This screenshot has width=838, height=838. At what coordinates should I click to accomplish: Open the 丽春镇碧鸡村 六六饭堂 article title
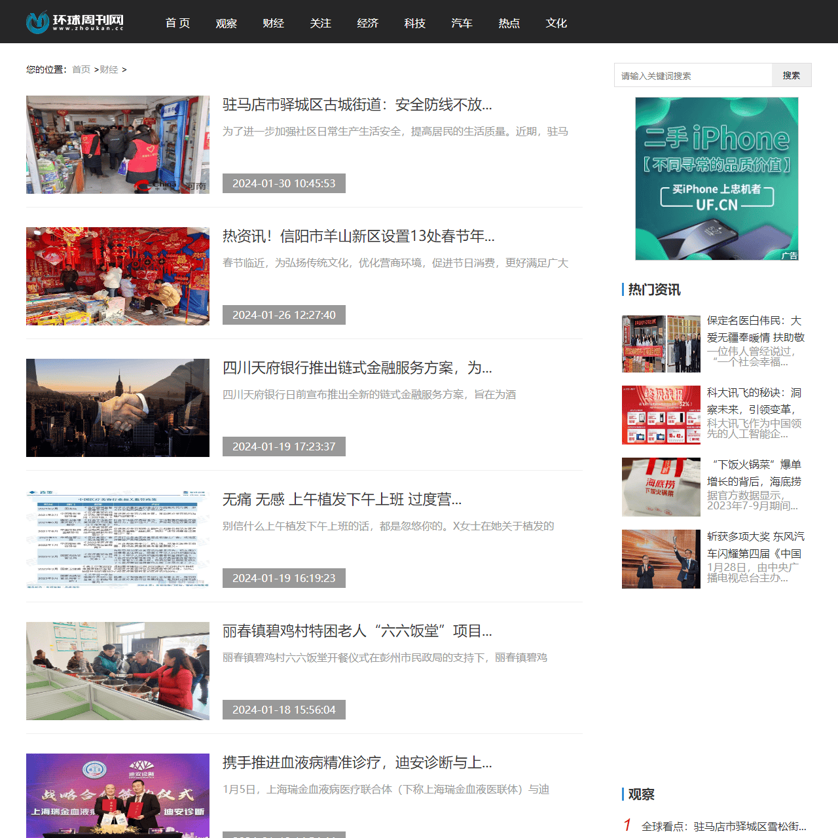(357, 631)
